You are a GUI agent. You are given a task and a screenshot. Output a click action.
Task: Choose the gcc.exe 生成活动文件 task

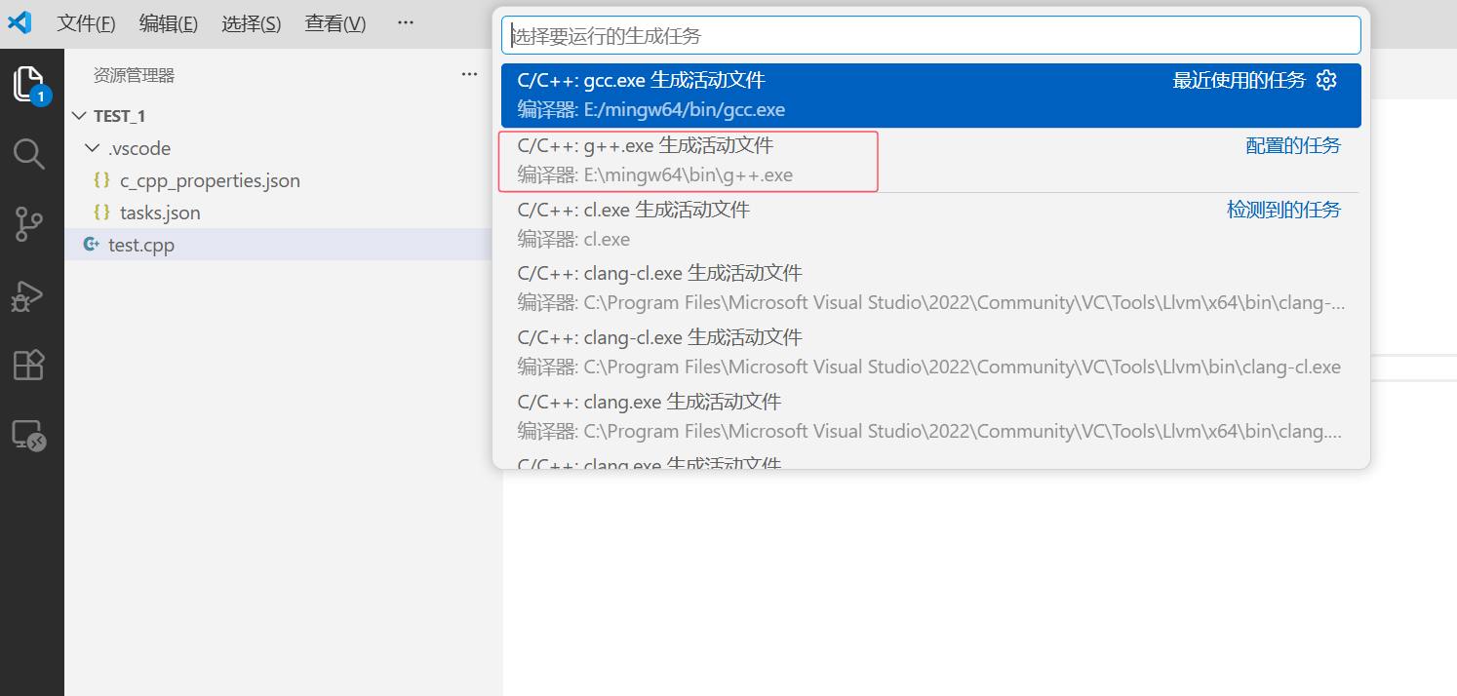point(931,96)
